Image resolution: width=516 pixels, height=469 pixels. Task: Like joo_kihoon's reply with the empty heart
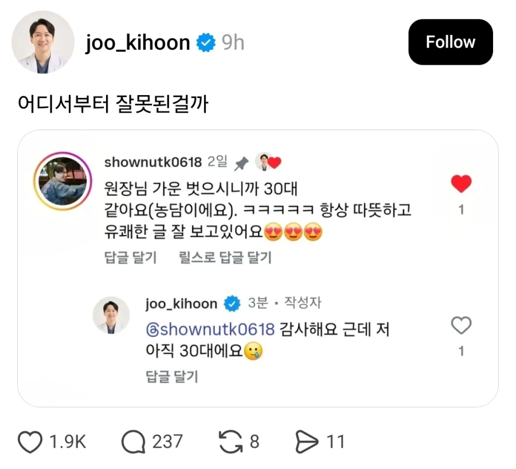tap(461, 325)
